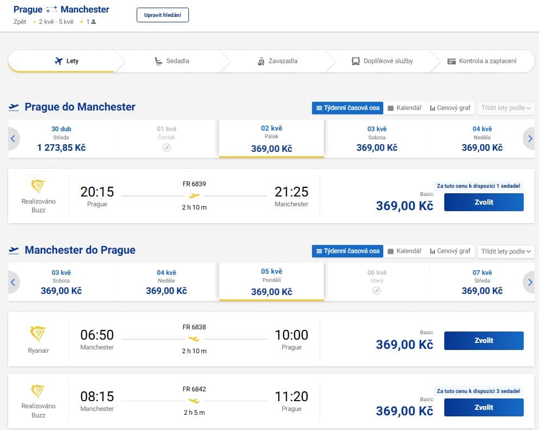Click the left arrow in outbound date carousel

click(x=14, y=139)
